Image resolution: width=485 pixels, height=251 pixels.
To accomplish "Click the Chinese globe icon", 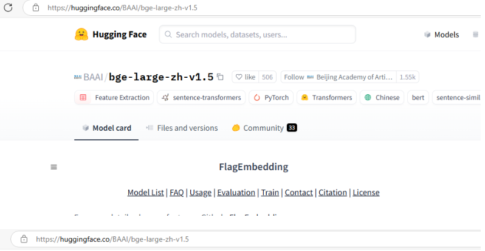I will (368, 97).
